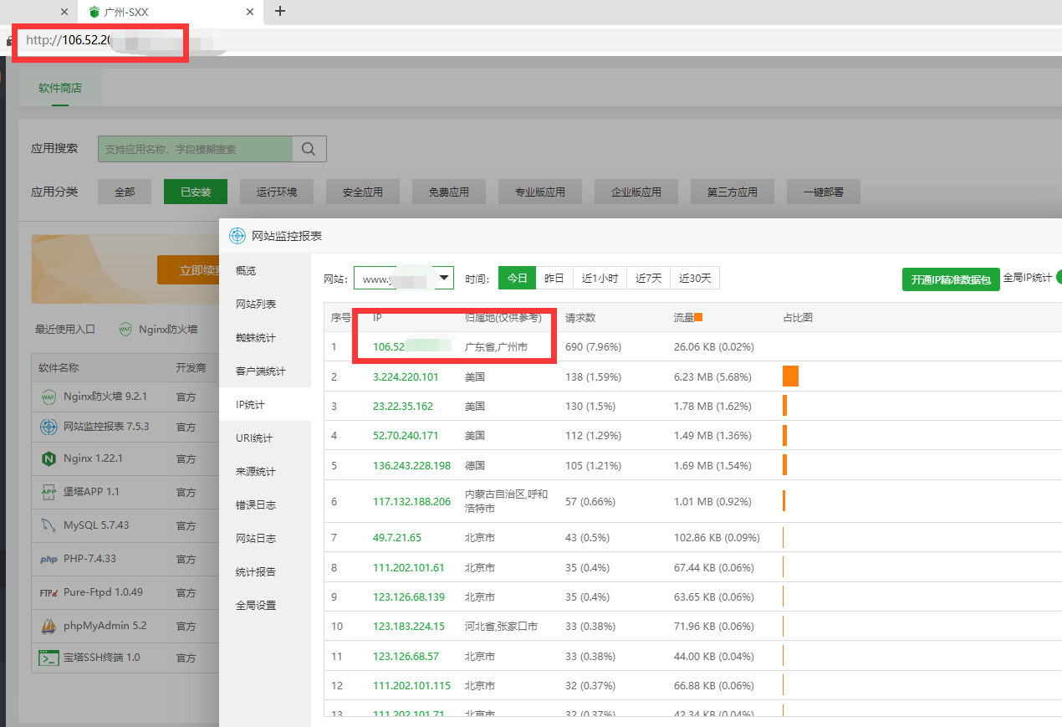This screenshot has height=727, width=1062.
Task: Filter apps by 运行环境 category
Action: pos(277,192)
